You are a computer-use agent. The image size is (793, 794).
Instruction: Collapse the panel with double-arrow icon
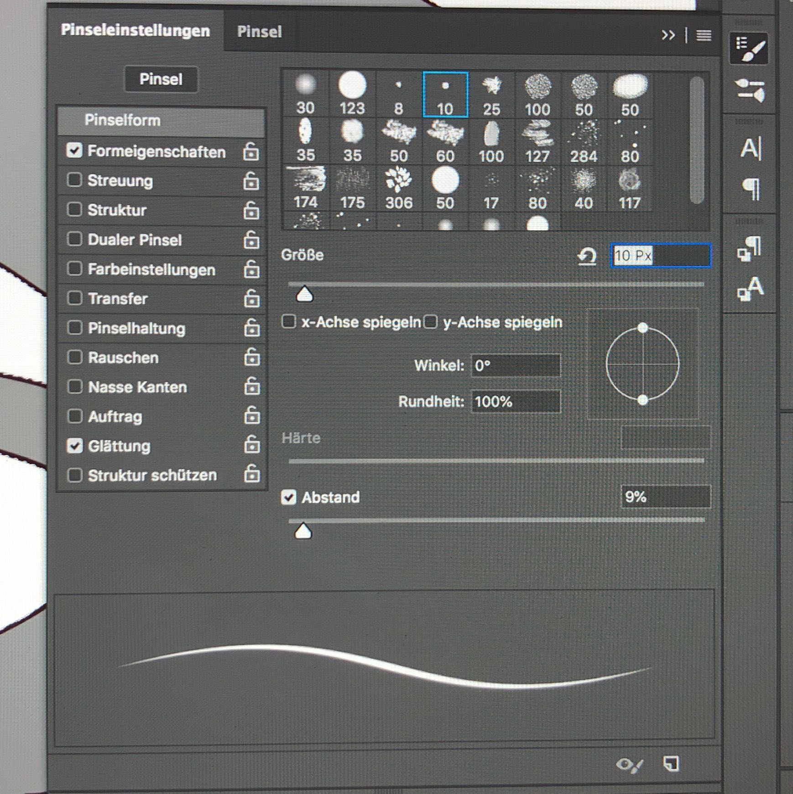pyautogui.click(x=668, y=35)
